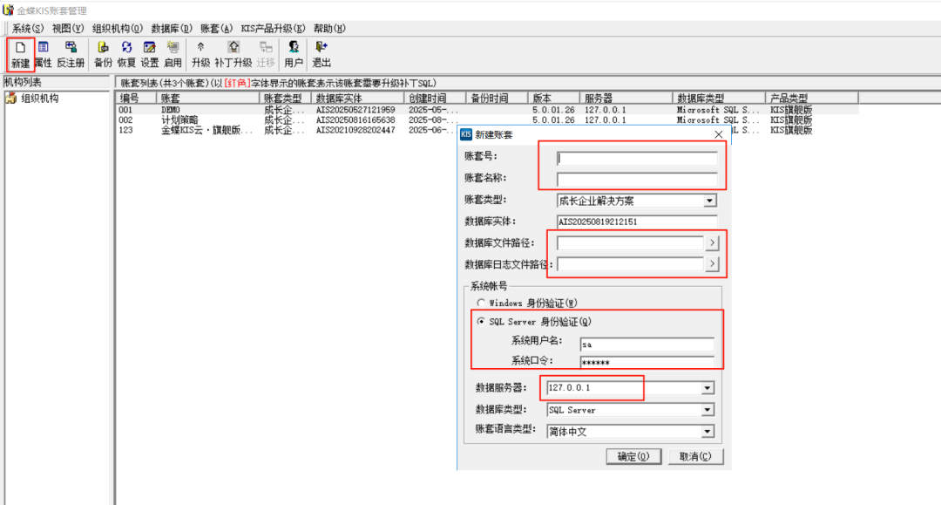Sort by the 账套类型 column header
Screen dimensions: 941x505
pyautogui.click(x=286, y=98)
